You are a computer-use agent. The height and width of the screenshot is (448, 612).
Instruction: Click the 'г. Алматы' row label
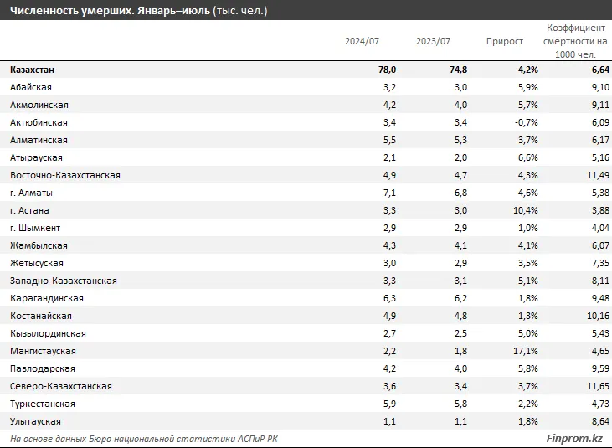point(33,193)
